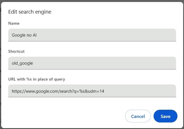Click the "Shortcut" field label

pos(16,51)
